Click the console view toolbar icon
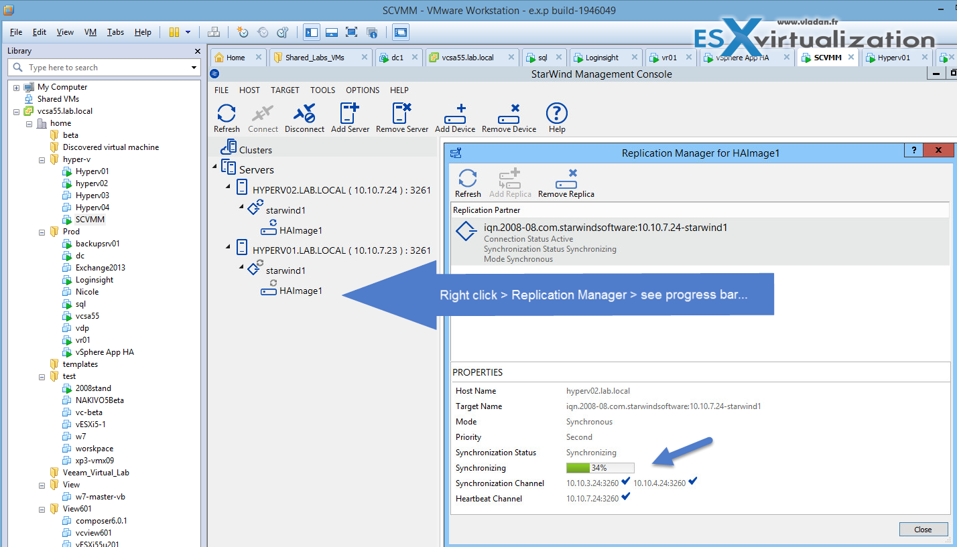 coord(401,32)
